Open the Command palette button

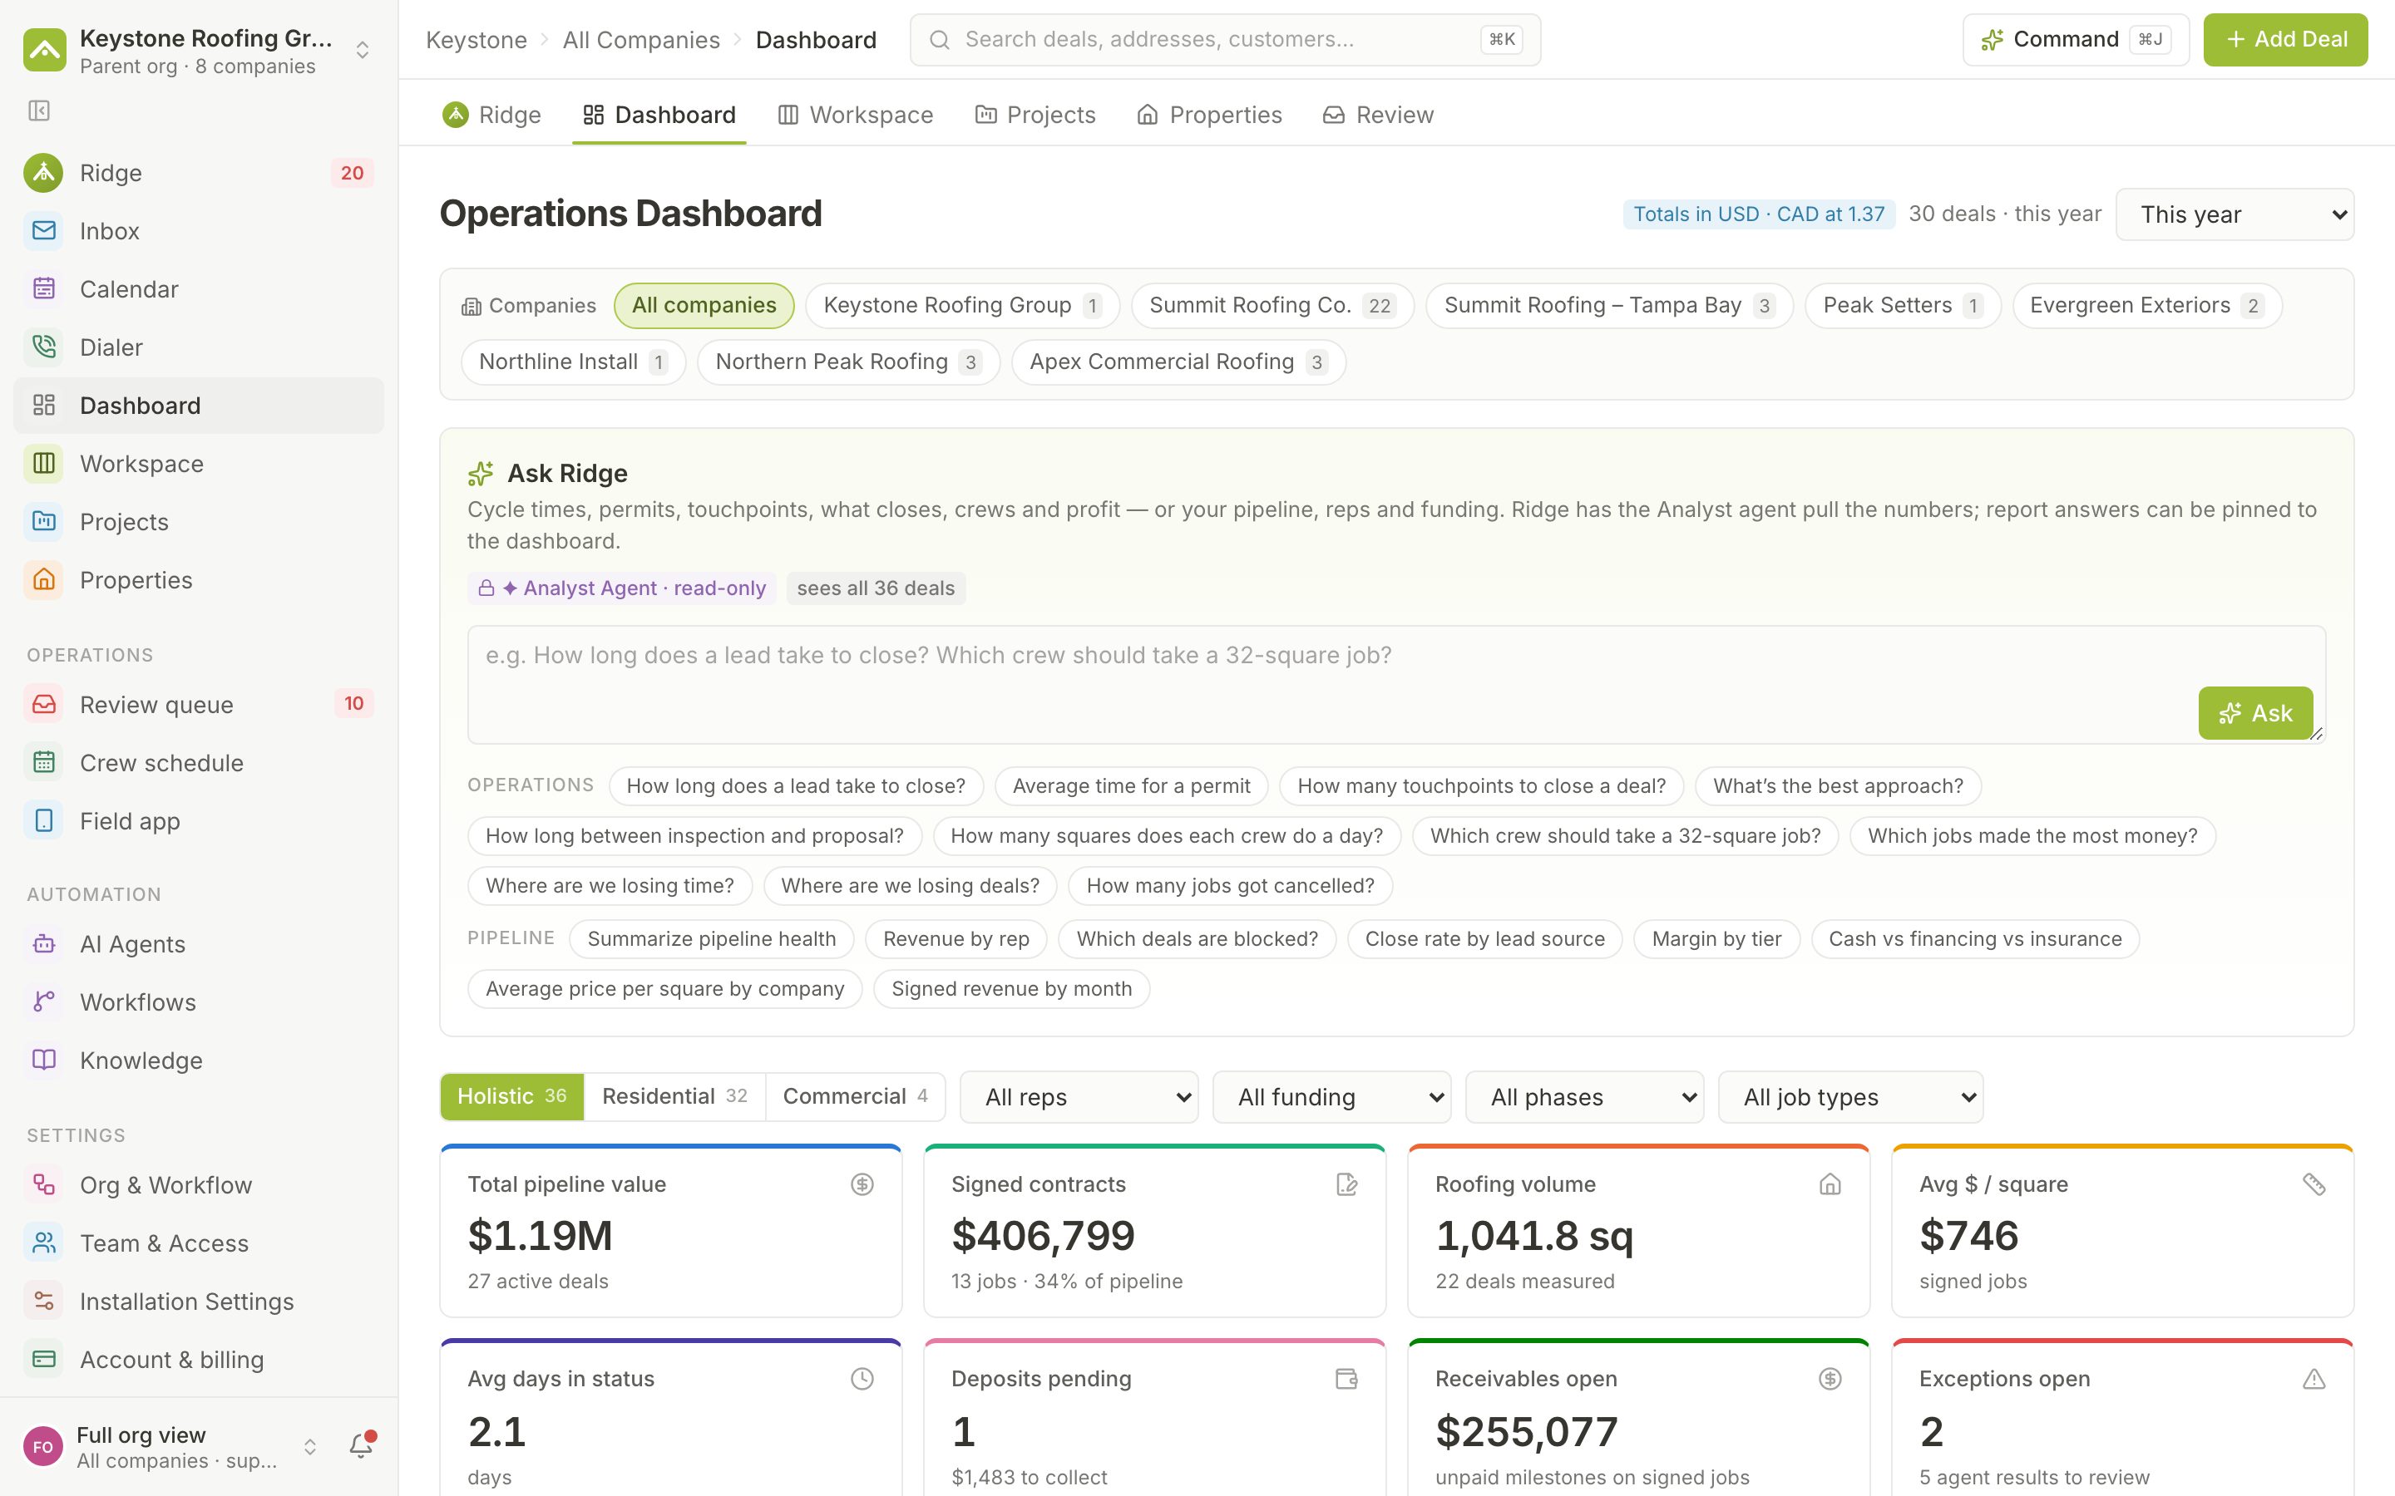click(x=2076, y=40)
